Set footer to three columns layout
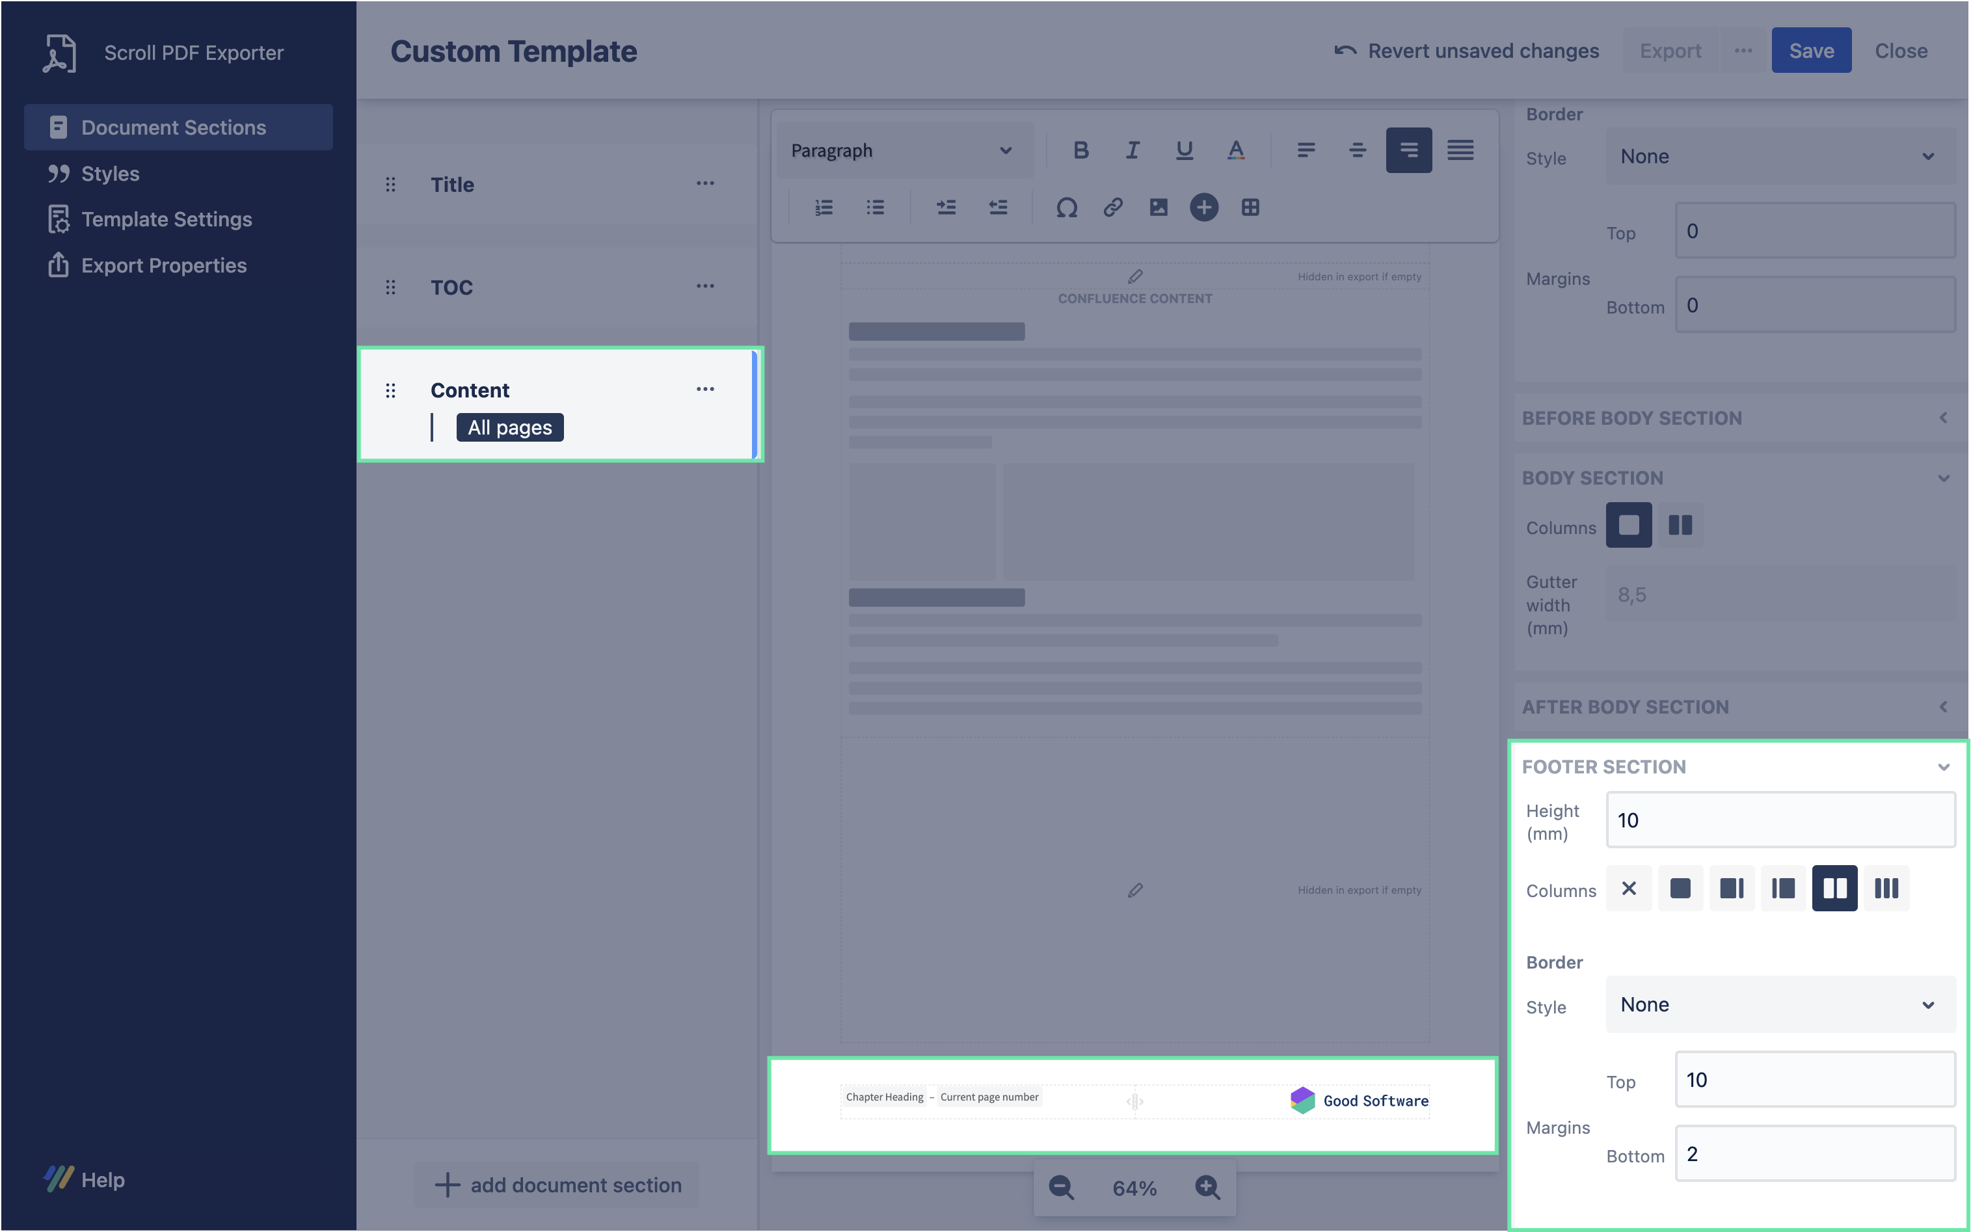This screenshot has width=1971, height=1232. coord(1886,888)
